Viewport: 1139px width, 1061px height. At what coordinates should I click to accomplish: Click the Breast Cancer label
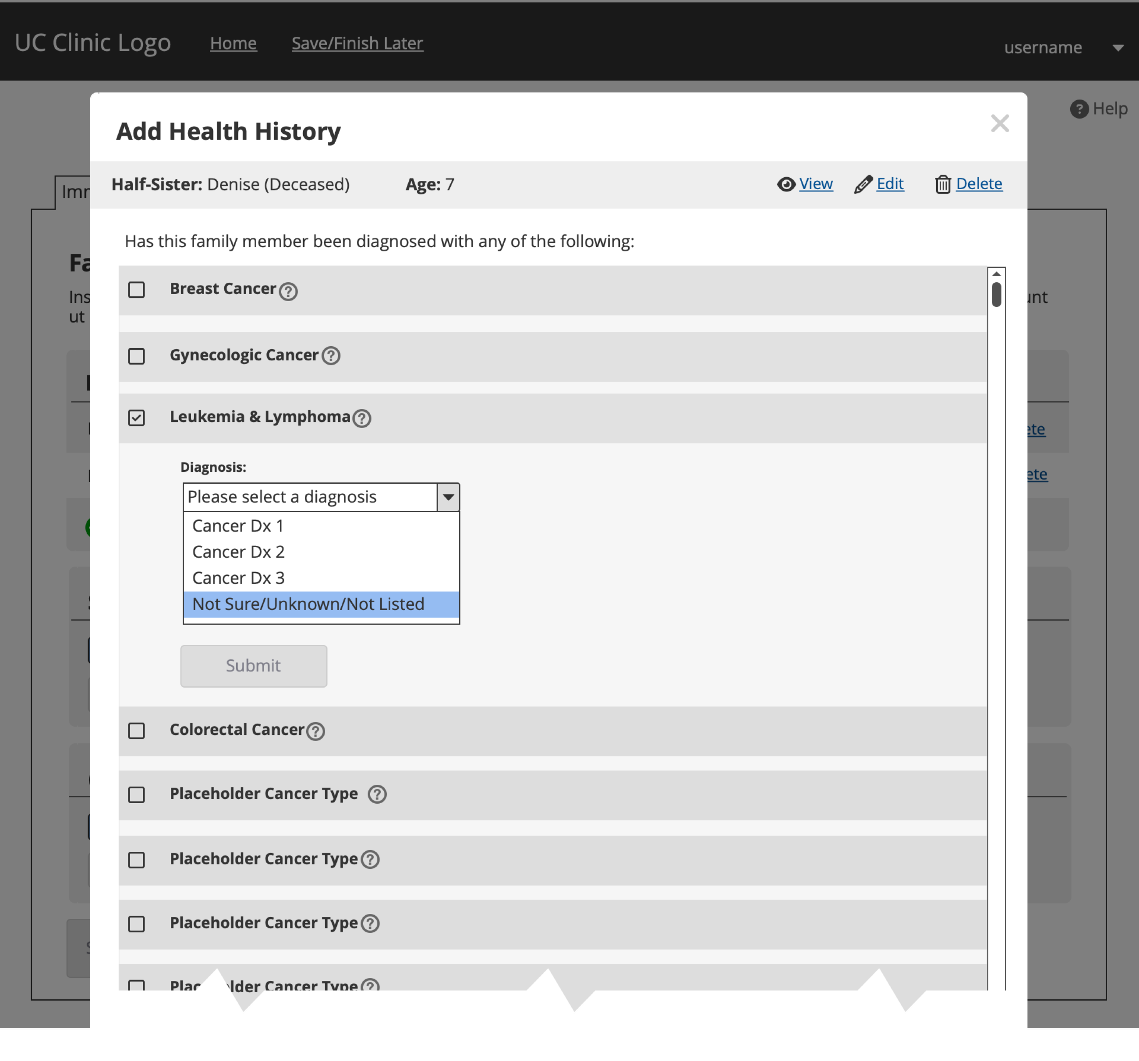click(x=223, y=288)
